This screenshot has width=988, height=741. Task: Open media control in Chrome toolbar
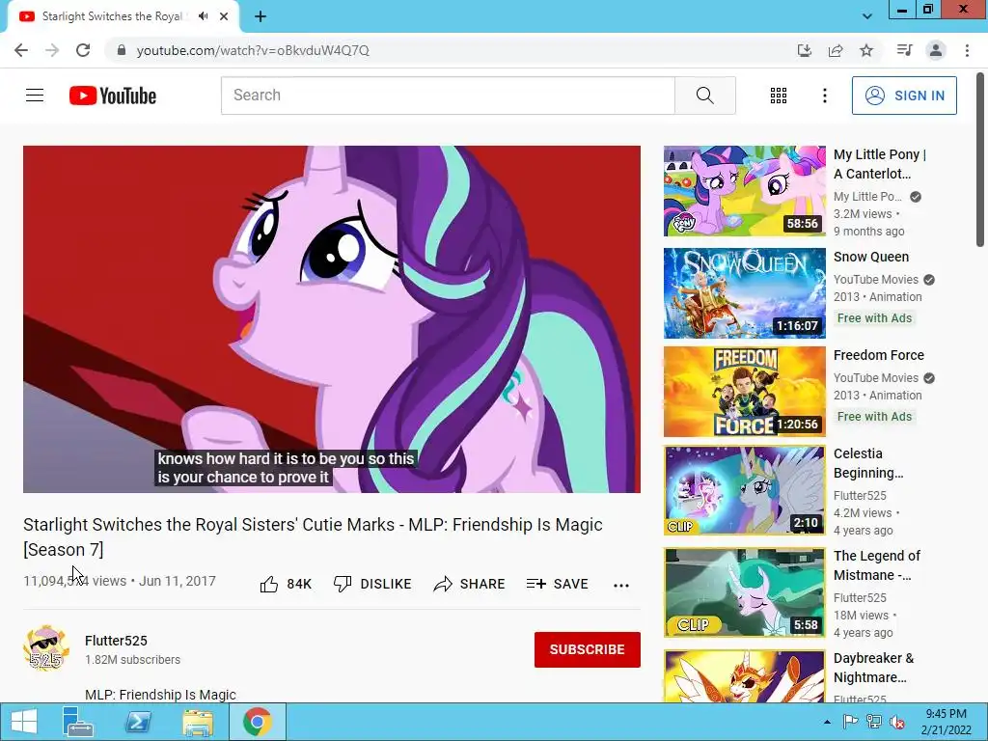[x=905, y=50]
